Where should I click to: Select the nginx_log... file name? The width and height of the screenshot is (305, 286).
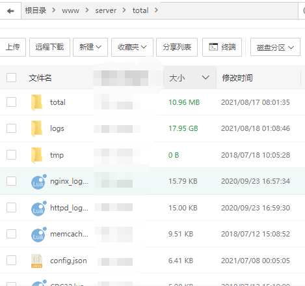point(69,181)
